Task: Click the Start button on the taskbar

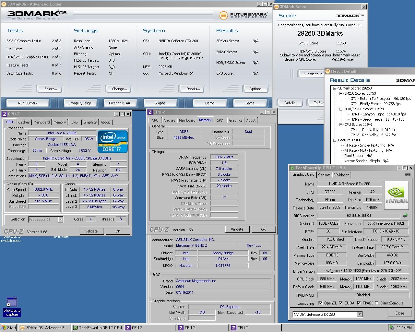Action: point(9,328)
